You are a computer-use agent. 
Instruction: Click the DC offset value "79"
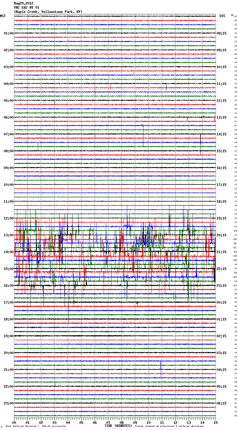(x=235, y=273)
